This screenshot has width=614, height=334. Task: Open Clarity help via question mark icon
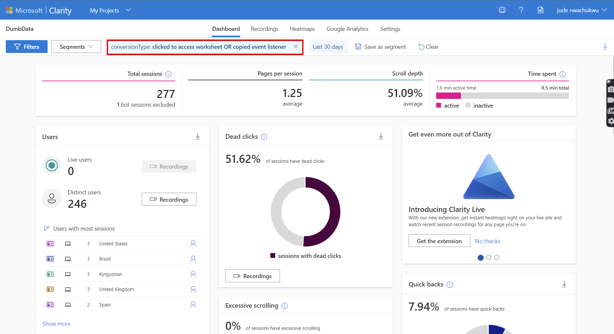521,10
